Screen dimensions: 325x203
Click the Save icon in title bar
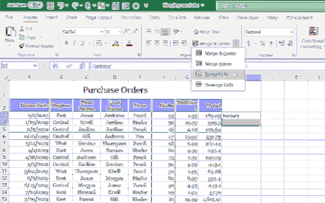point(50,6)
